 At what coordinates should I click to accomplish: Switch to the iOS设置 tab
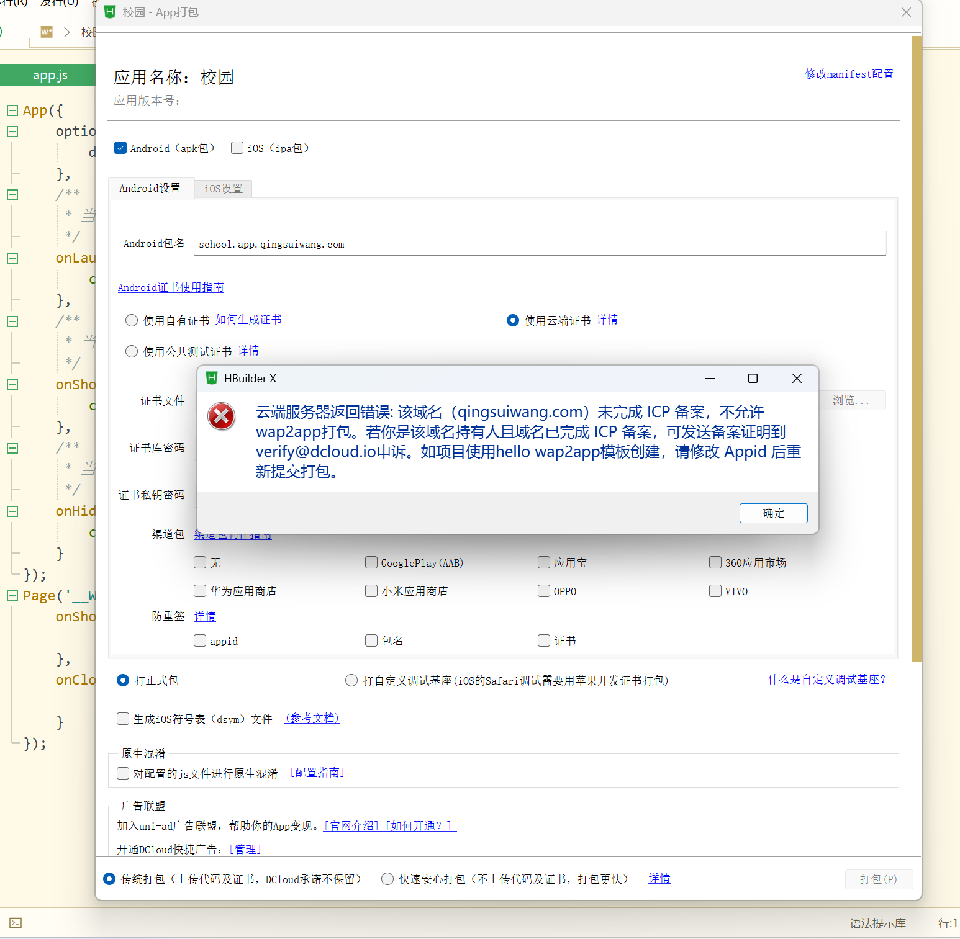224,189
